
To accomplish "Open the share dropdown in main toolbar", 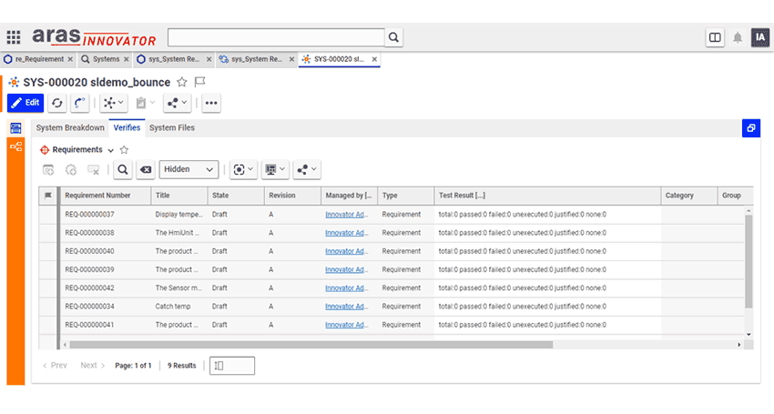I will tap(177, 103).
